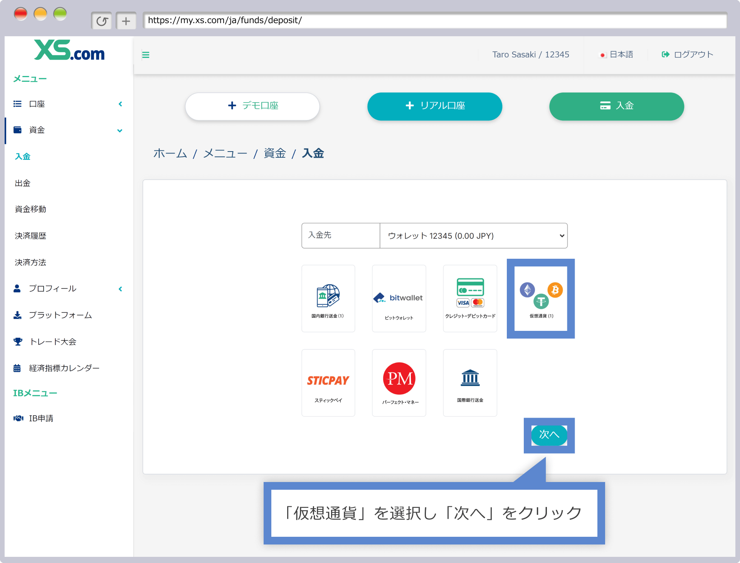Toggle the hamburger sidebar menu icon
This screenshot has width=740, height=563.
pyautogui.click(x=146, y=55)
